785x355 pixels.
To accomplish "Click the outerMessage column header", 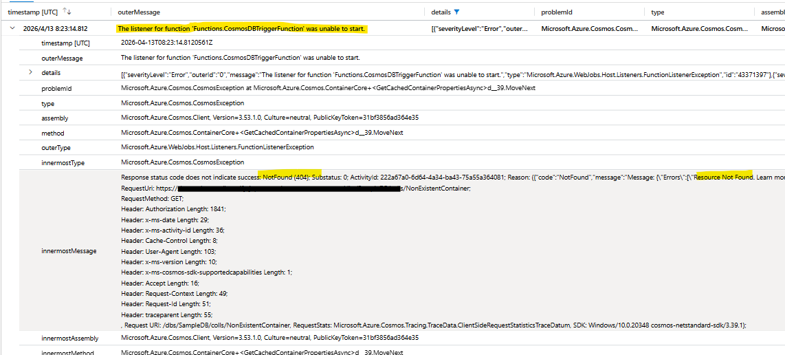I will point(141,12).
